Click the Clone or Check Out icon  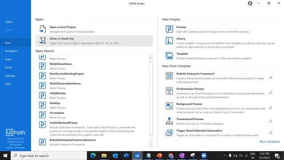[x=43, y=40]
